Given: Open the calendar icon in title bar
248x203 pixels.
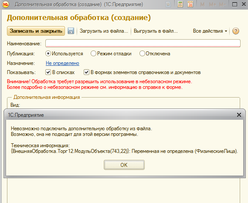Looking at the screenshot, I should click(x=190, y=4).
